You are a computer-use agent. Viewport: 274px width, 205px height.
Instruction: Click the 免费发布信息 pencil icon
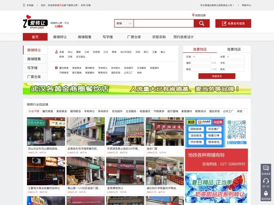coord(224,24)
